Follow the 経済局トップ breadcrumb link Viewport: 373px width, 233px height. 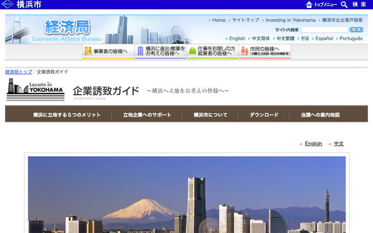tap(18, 72)
